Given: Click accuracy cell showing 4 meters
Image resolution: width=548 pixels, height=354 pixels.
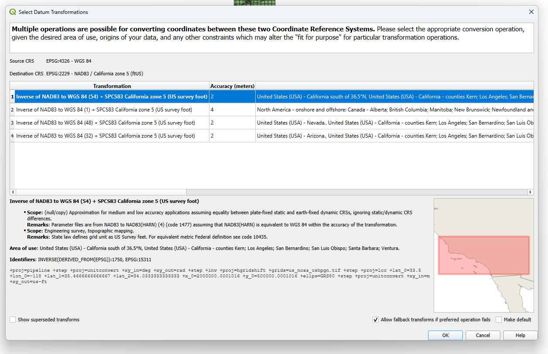Looking at the screenshot, I should (232, 110).
